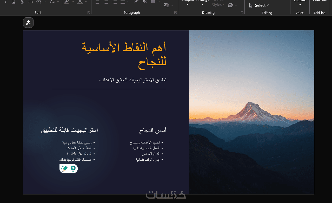Screen dimensions: 332x203
Task: Open Font dialog launcher
Action: pos(89,12)
